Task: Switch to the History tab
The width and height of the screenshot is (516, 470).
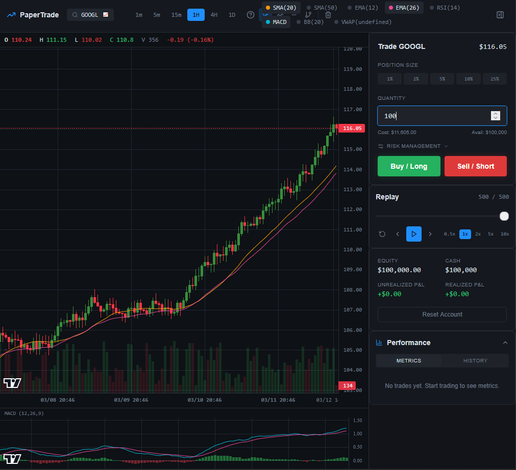Action: [475, 360]
